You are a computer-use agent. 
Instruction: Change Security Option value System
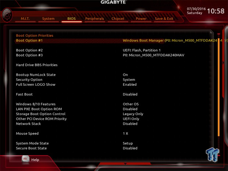pyautogui.click(x=129, y=80)
